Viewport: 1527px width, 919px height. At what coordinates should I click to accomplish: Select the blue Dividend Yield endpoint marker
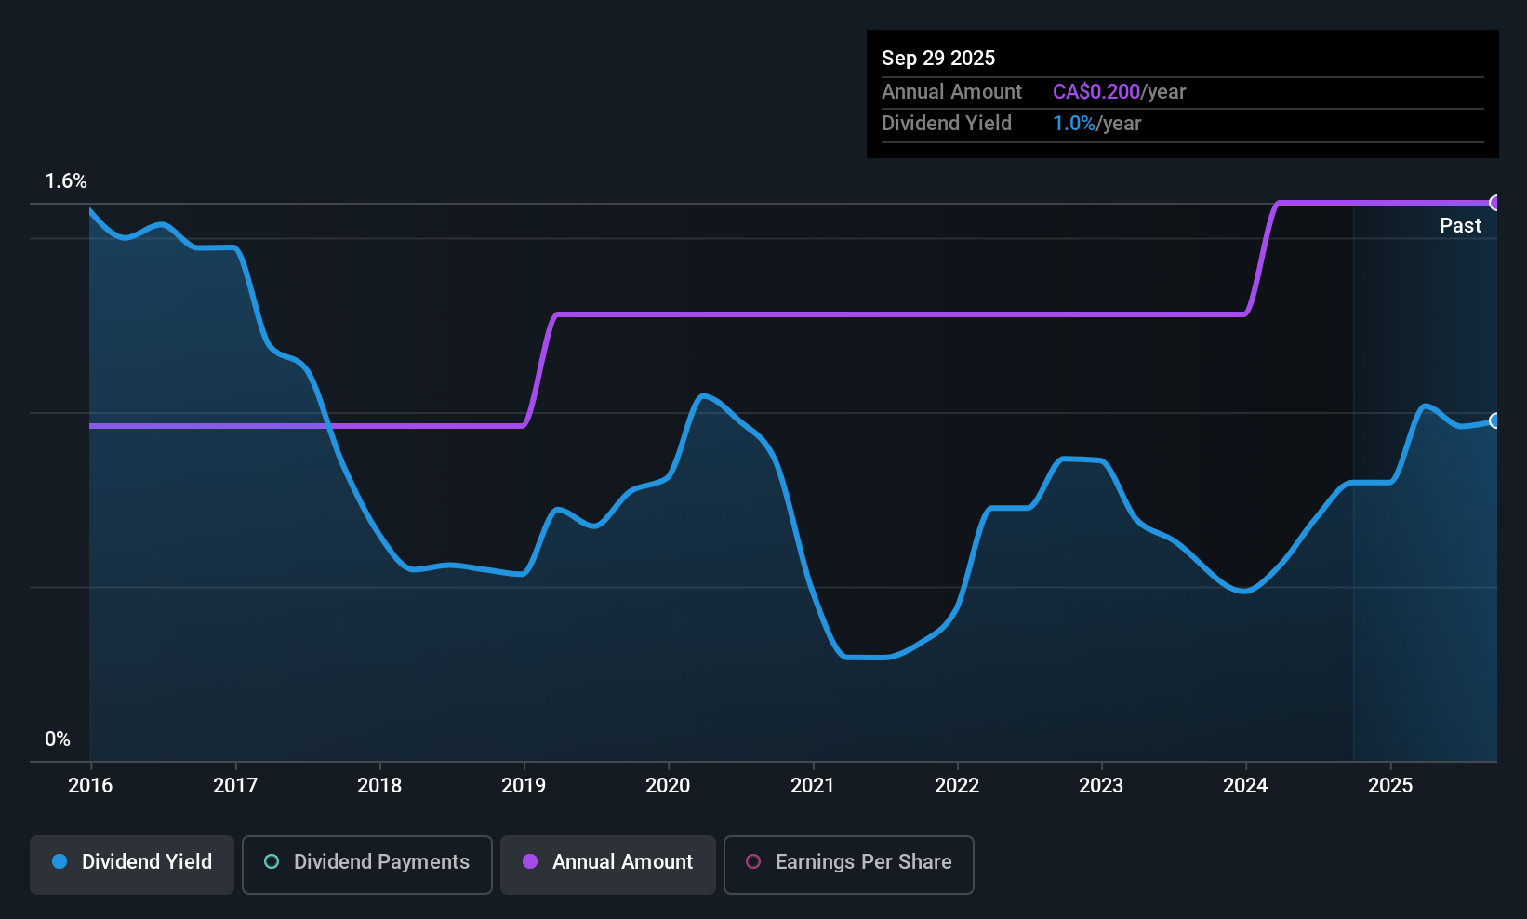[x=1495, y=420]
